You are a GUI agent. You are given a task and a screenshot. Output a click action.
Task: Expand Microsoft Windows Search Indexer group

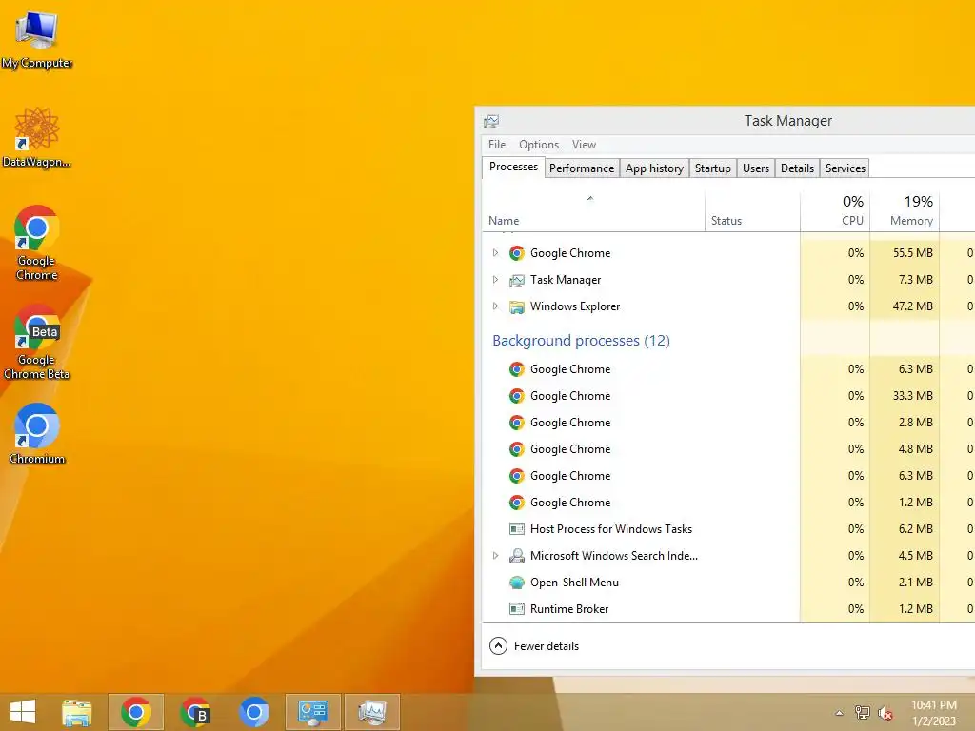(495, 556)
